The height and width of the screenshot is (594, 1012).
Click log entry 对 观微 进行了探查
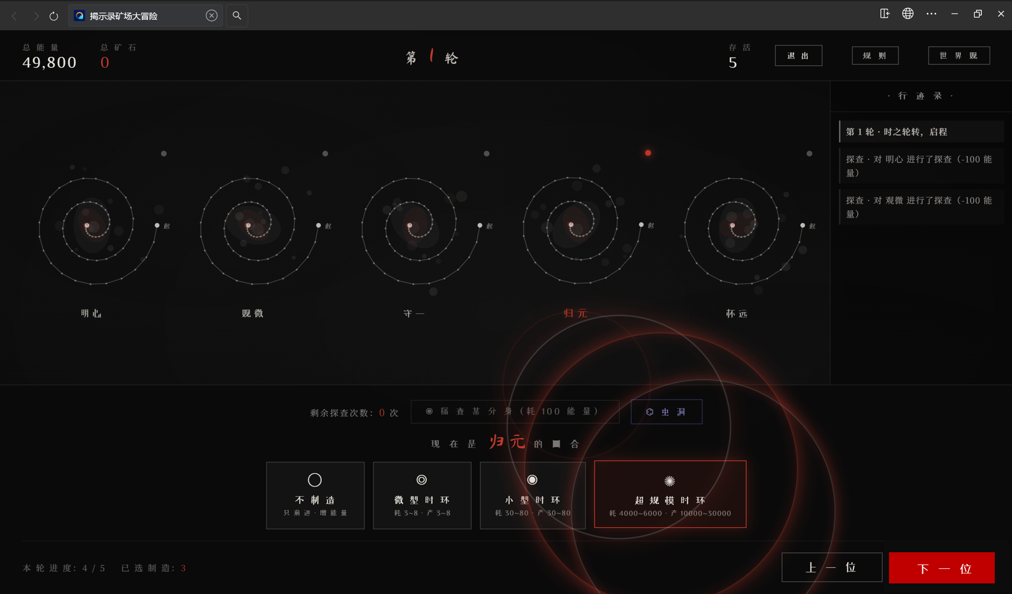[x=921, y=207]
